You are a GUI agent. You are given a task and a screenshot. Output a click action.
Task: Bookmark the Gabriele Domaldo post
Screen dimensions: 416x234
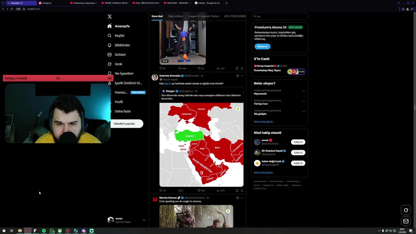tap(237, 190)
